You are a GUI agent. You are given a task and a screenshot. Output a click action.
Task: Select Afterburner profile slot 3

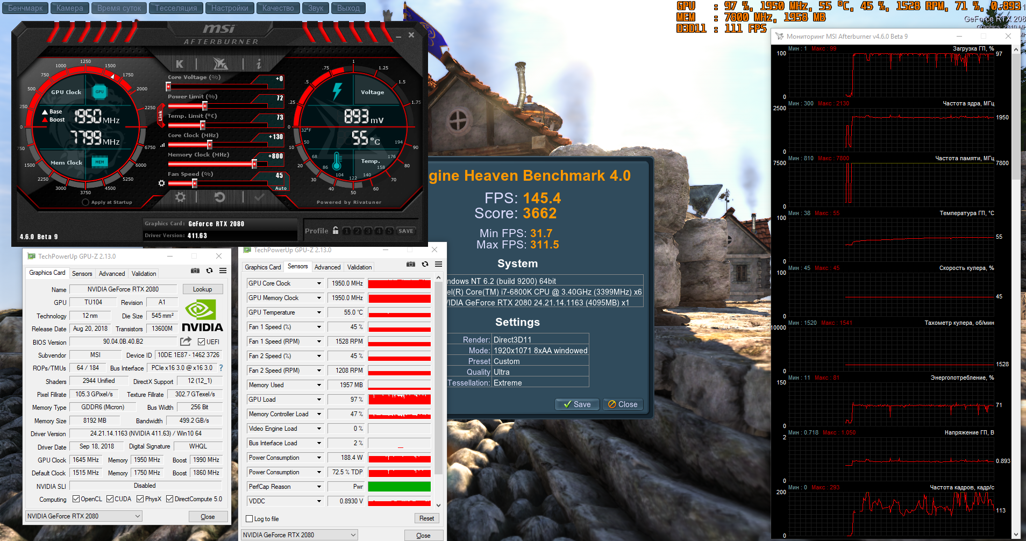tap(368, 231)
